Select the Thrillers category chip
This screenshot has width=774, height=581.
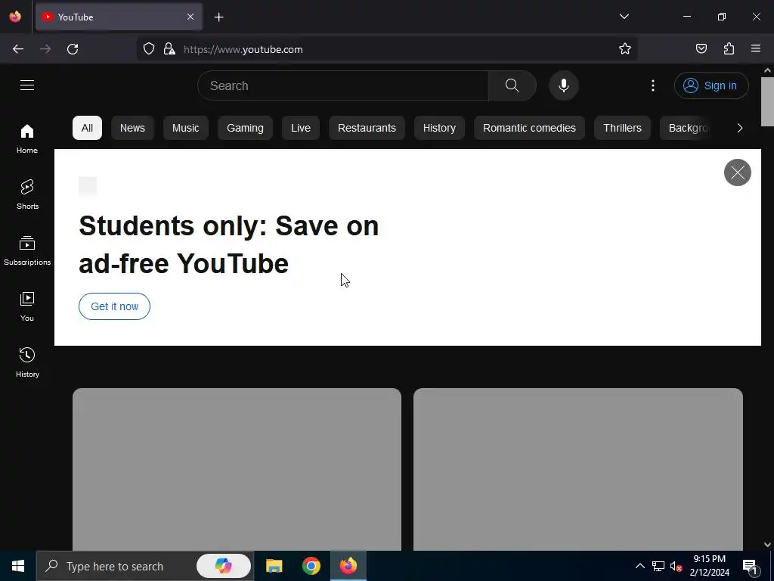[623, 128]
